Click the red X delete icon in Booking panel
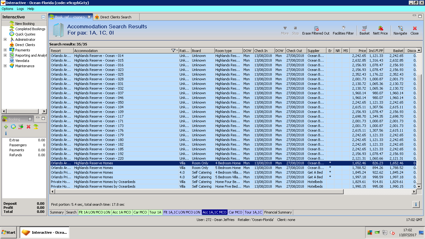This screenshot has width=425, height=239. point(28,127)
